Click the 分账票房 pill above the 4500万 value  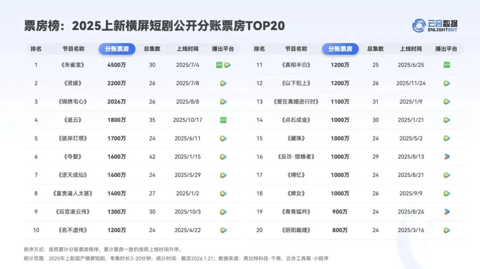116,49
